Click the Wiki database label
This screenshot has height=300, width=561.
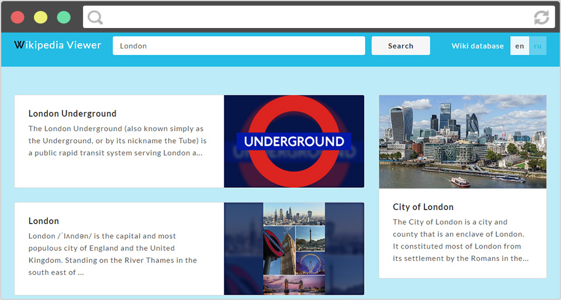(477, 46)
